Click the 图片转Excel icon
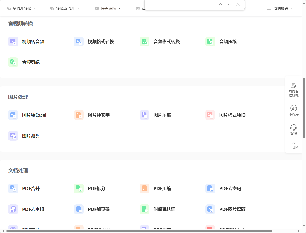 (x=13, y=115)
